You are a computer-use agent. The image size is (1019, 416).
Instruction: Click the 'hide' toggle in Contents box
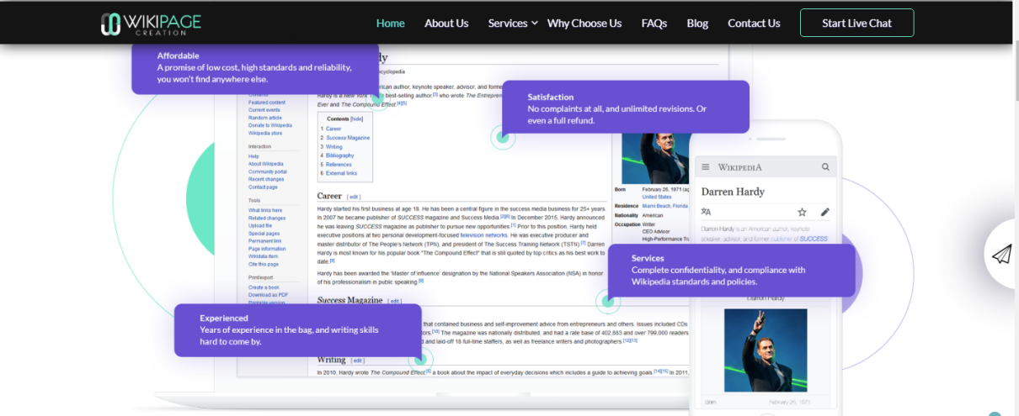[357, 119]
